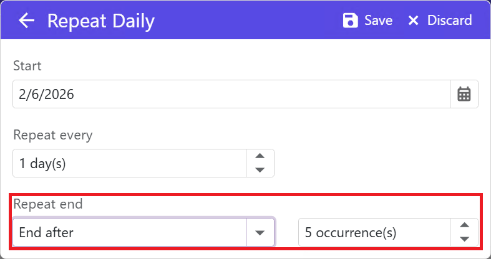Open the calendar date picker icon
491x259 pixels.
point(464,94)
